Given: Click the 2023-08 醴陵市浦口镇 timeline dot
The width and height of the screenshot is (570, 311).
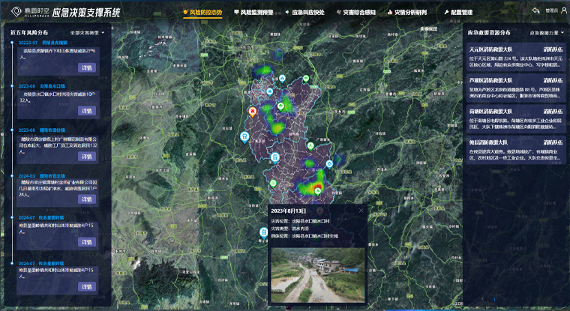Looking at the screenshot, I should 11,130.
